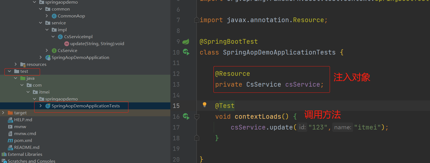
Task: Click the mvnw.cmd file icon
Action: click(x=10, y=134)
